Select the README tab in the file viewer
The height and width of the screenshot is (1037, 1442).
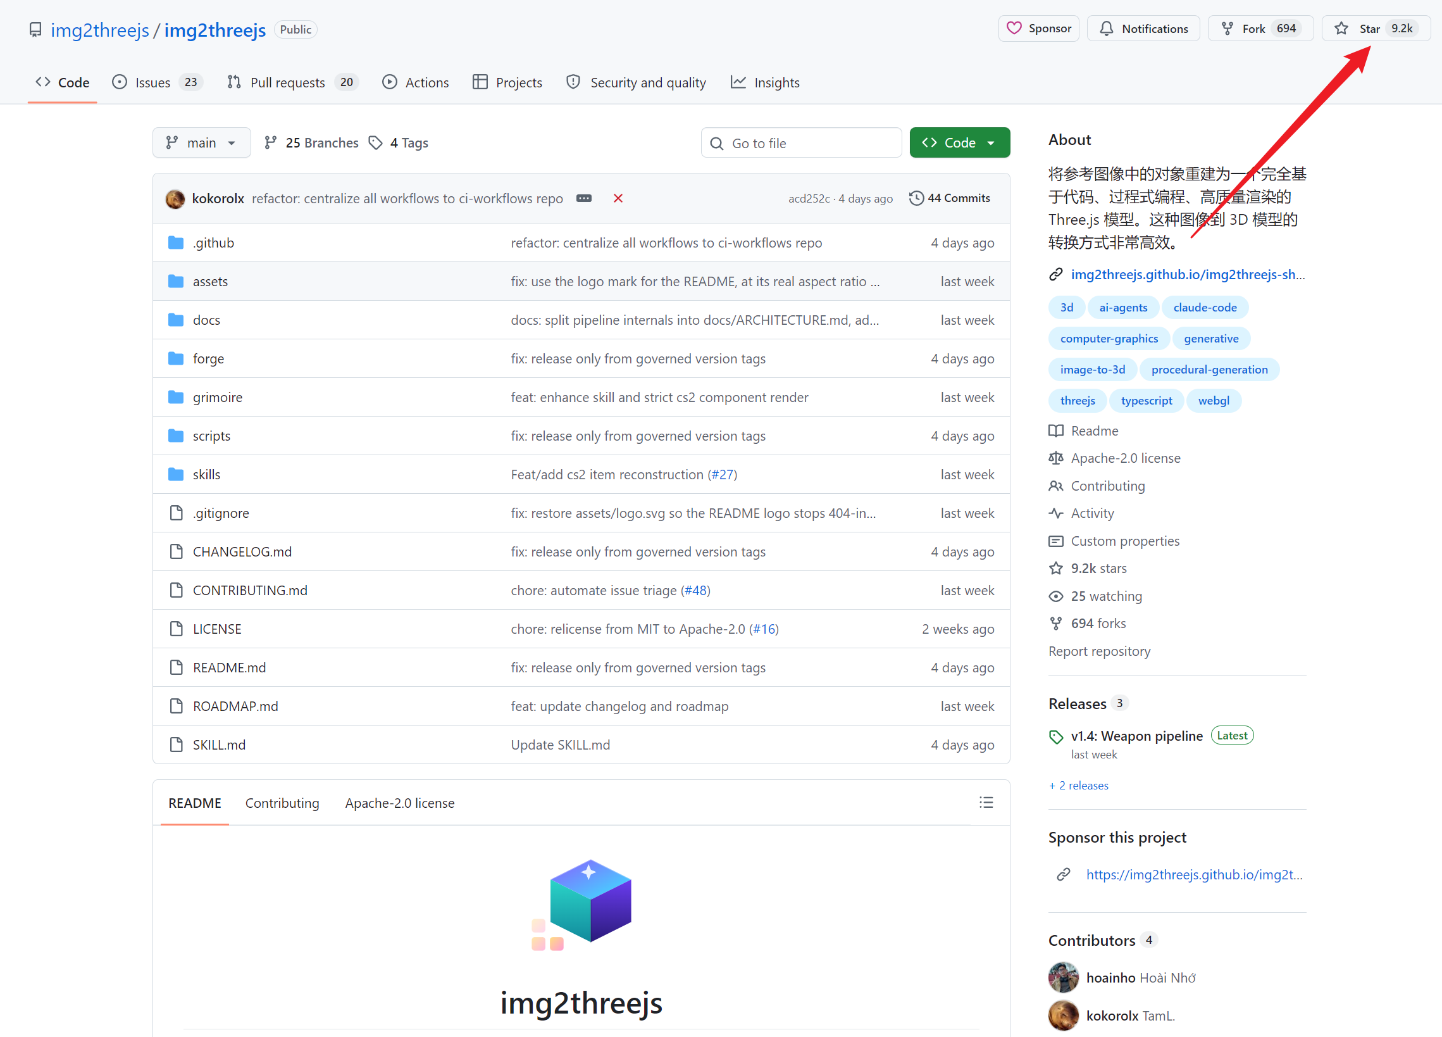tap(194, 803)
